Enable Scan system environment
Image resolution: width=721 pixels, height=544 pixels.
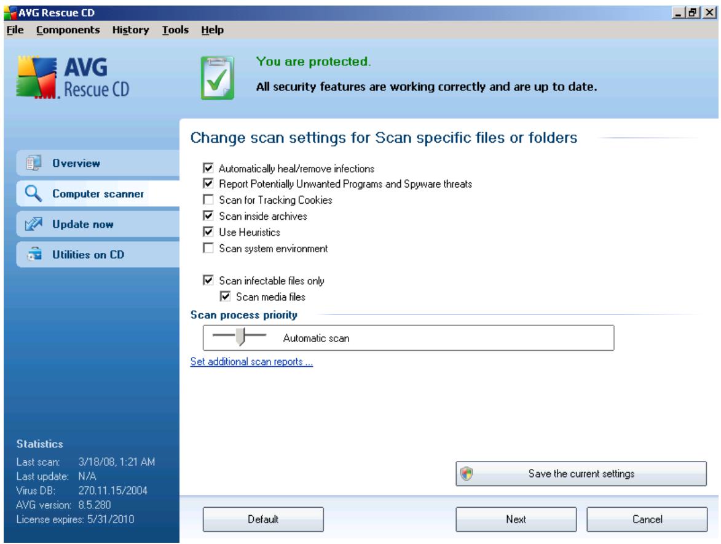pyautogui.click(x=208, y=248)
